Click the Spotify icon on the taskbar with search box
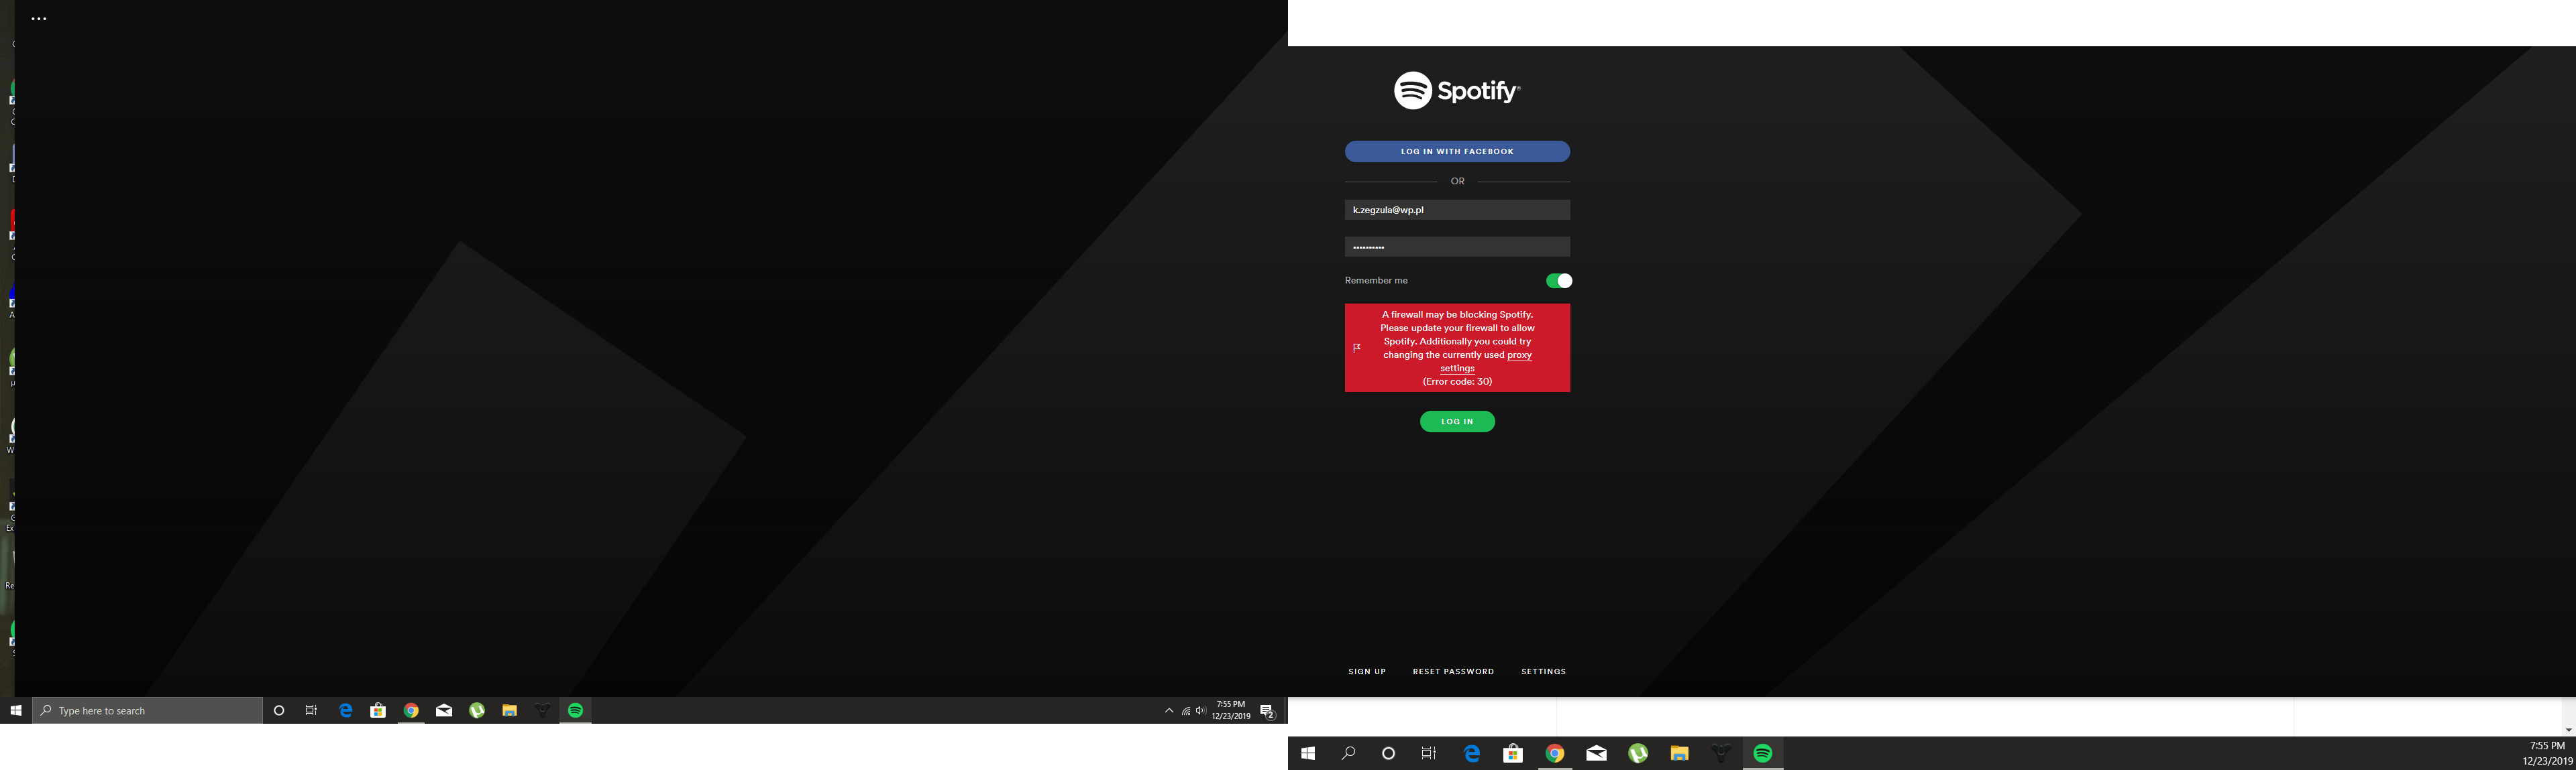Viewport: 2576px width, 770px height. [x=576, y=711]
